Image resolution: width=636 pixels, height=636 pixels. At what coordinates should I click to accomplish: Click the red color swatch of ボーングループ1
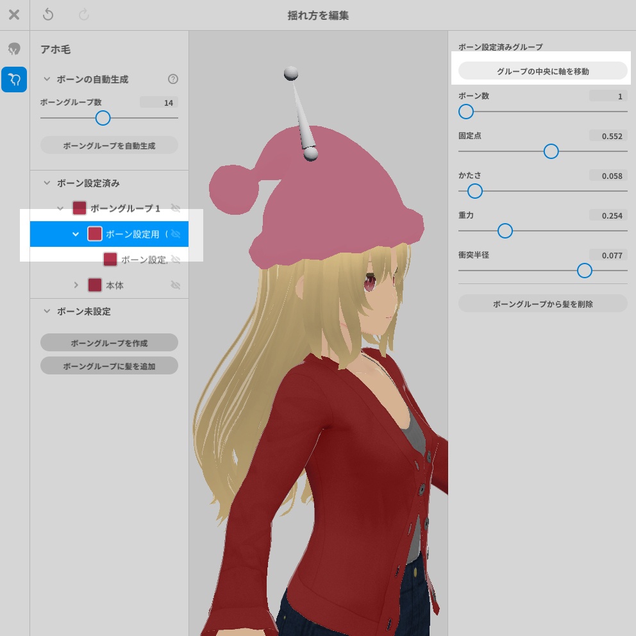[79, 208]
